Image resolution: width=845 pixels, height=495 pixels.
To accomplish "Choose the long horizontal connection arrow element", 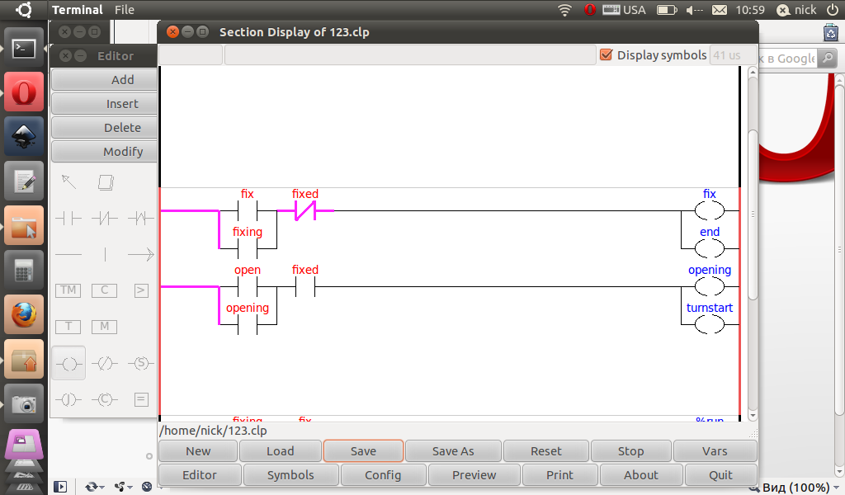I will (x=140, y=254).
